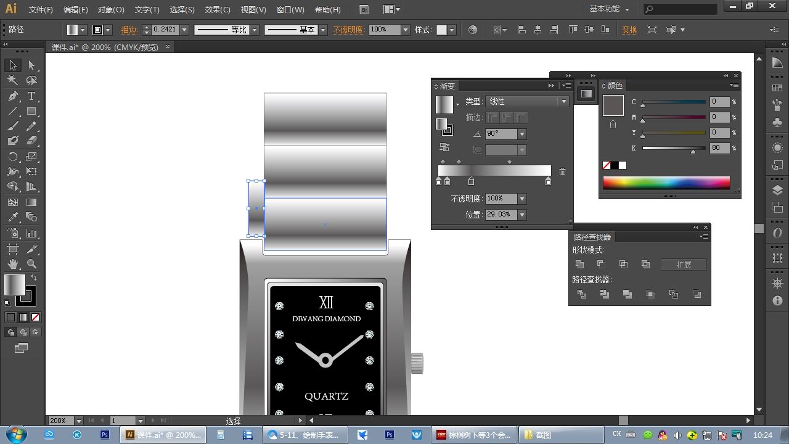
Task: Open gradient type dropdown showing 线性
Action: [563, 101]
